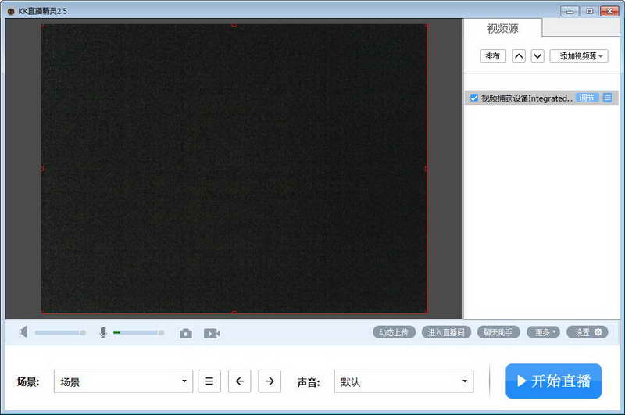The image size is (625, 415).
Task: Start recording with the video camera icon
Action: tap(212, 333)
